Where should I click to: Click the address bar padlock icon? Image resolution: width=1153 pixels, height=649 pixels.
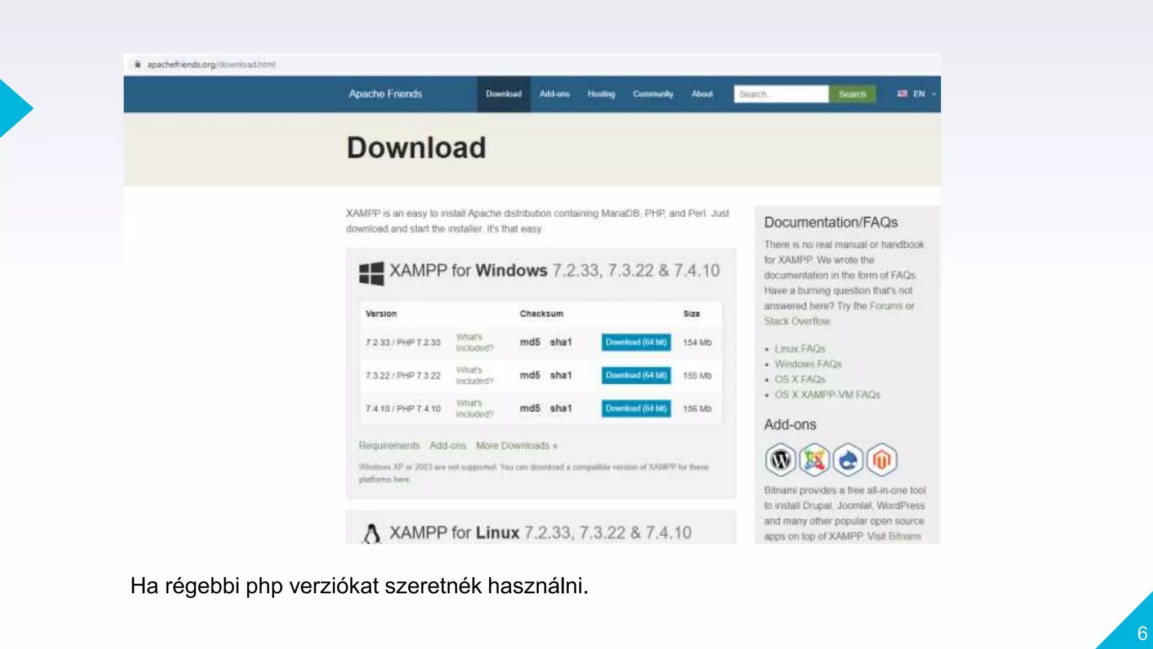137,64
